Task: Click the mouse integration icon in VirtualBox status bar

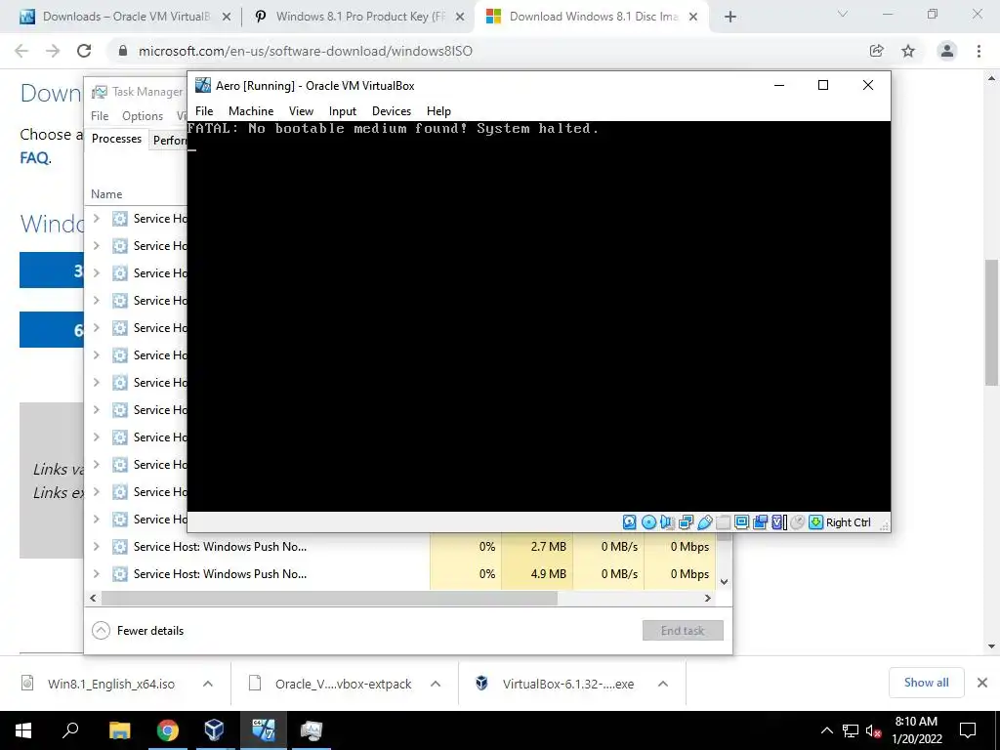Action: click(x=797, y=522)
